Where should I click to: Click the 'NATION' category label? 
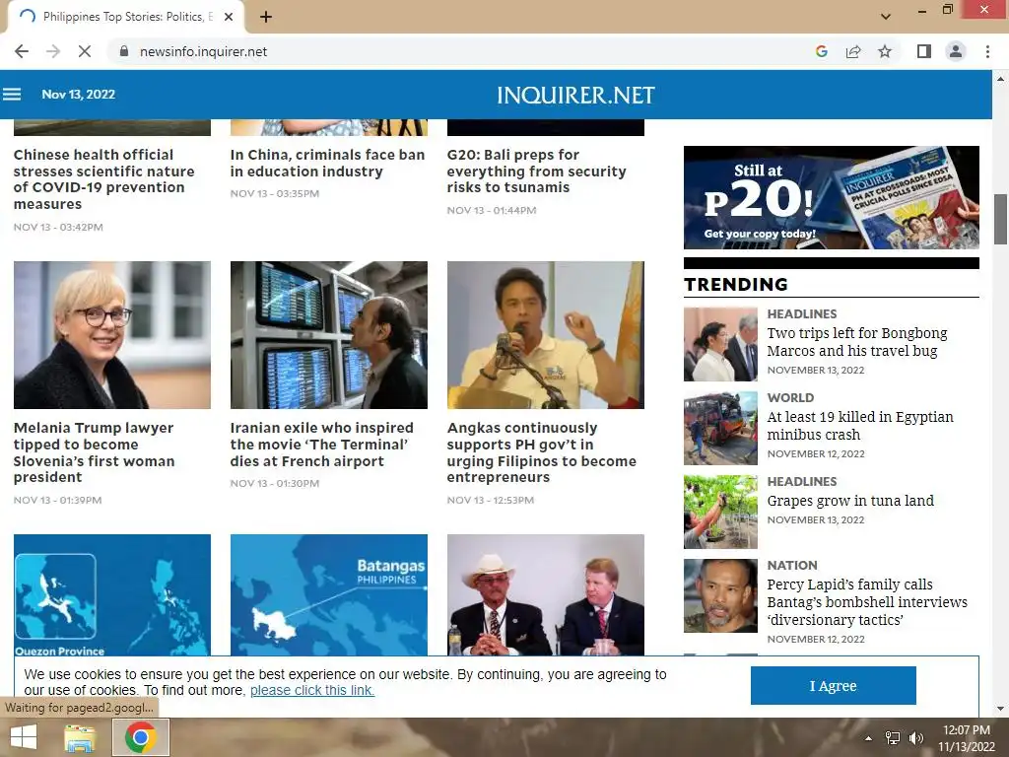click(792, 565)
